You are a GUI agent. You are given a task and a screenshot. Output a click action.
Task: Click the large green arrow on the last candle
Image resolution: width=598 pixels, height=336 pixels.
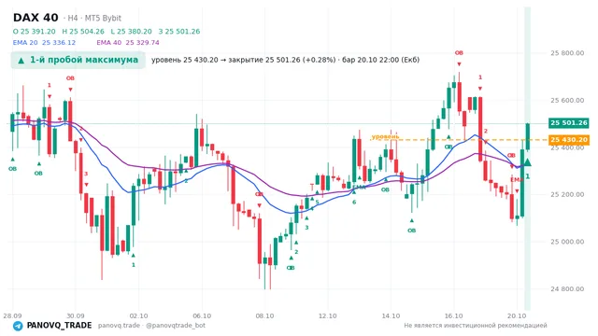pyautogui.click(x=527, y=162)
